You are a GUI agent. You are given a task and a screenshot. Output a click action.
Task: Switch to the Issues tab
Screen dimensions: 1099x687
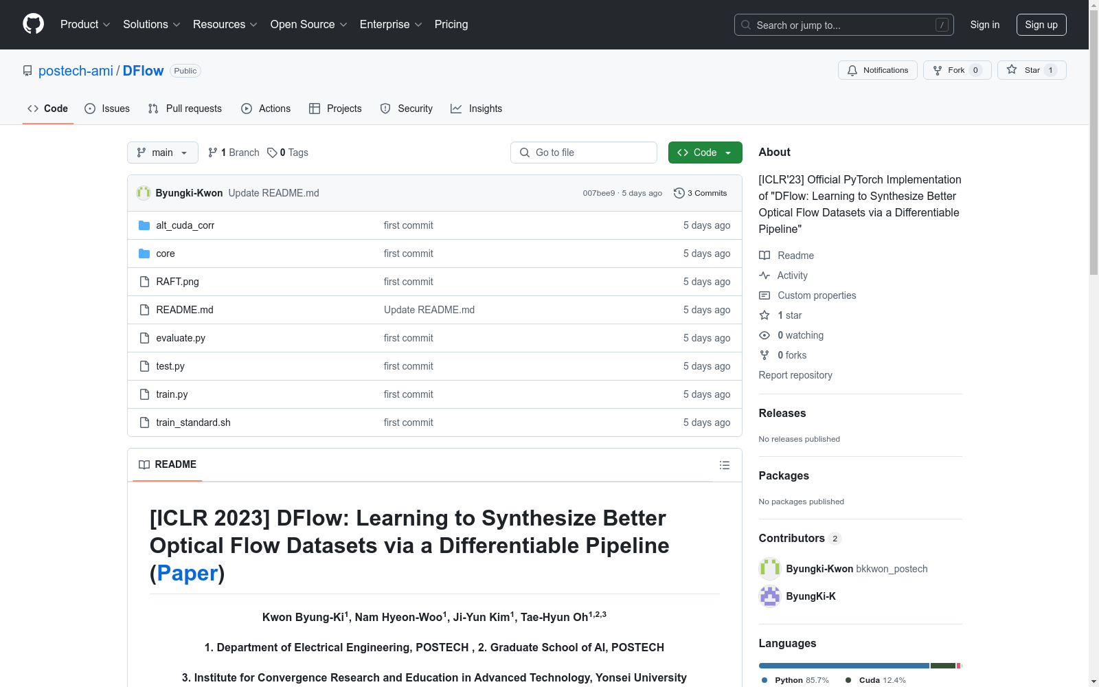[x=107, y=109]
